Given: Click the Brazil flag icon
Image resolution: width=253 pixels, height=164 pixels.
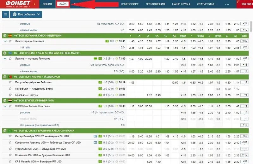Looking at the screenshot, I should point(10,131).
